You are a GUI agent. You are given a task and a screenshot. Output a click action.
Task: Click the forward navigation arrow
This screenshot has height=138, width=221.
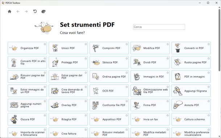26,12
